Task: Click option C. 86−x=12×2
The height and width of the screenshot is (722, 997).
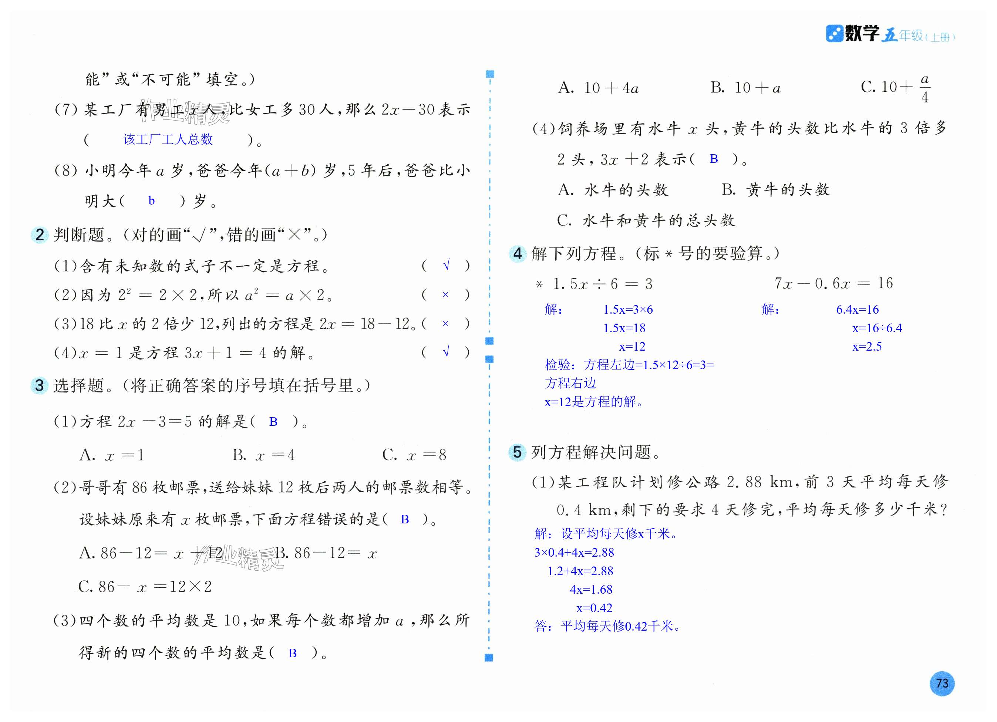Action: pos(145,586)
